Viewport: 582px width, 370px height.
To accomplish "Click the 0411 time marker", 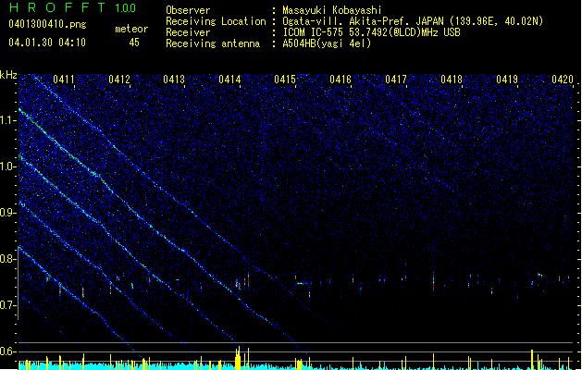I will click(64, 79).
